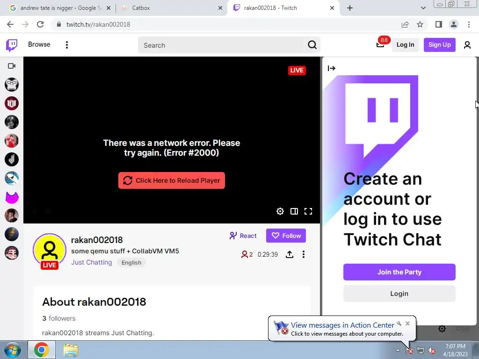This screenshot has width=479, height=359.
Task: Open the red-shirt person avatar channel
Action: point(12,141)
